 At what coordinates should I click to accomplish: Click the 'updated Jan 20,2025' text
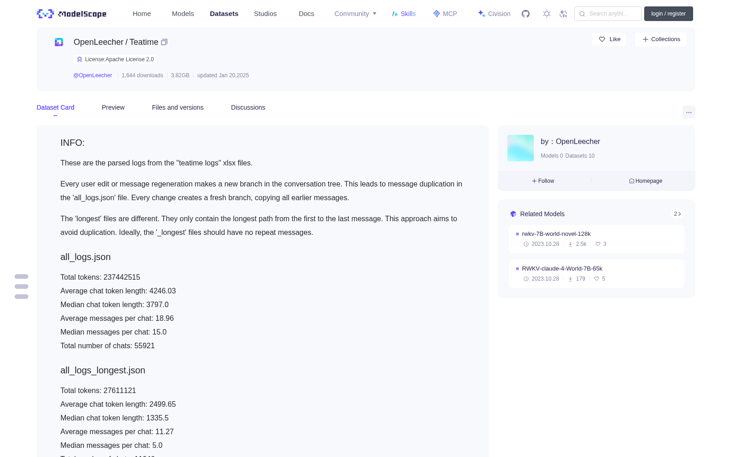click(x=223, y=75)
